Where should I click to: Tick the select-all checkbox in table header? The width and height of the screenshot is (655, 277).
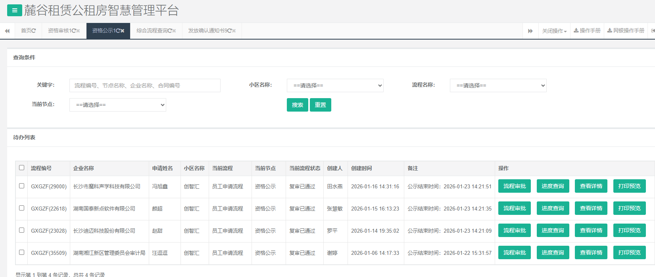[22, 168]
